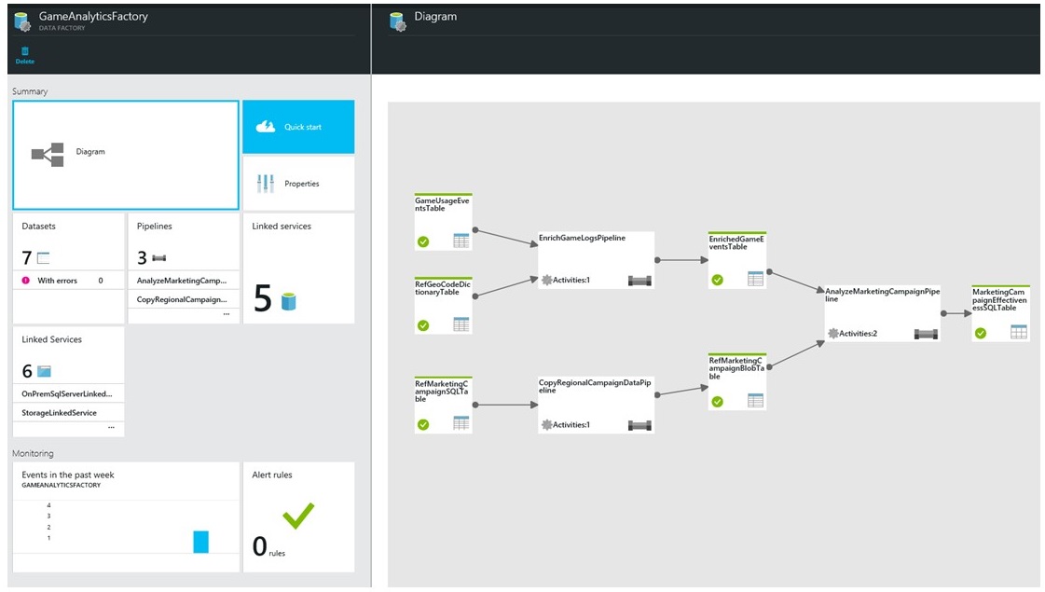The image size is (1045, 592).
Task: Open the Quick start tile
Action: (298, 128)
